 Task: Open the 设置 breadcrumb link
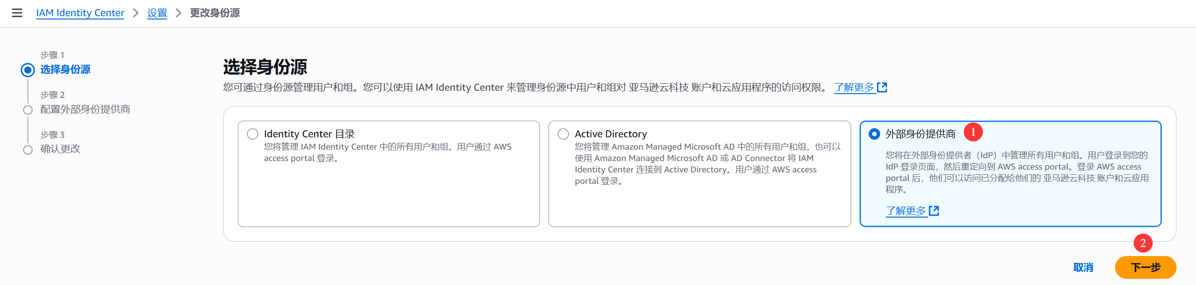point(157,13)
